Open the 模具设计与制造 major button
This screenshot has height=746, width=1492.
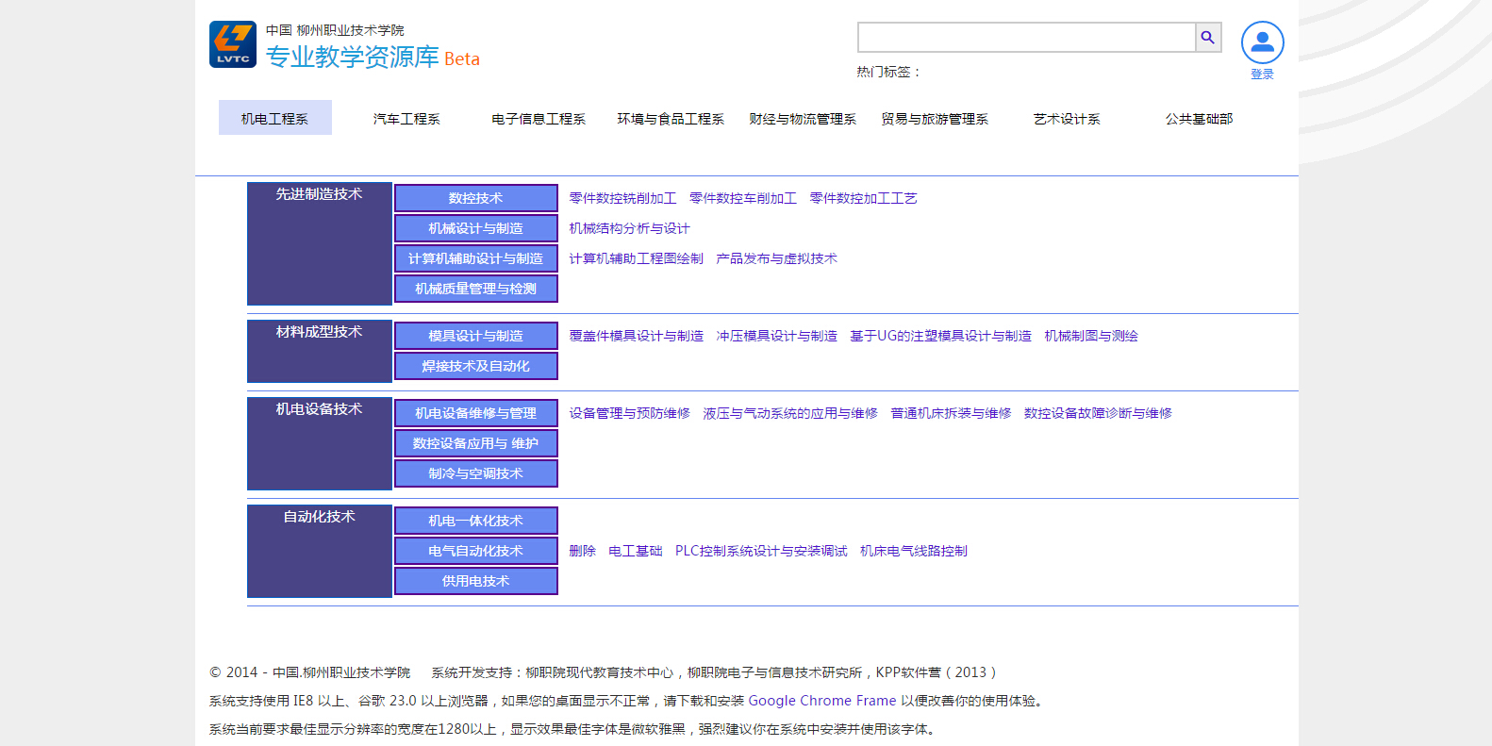point(475,336)
